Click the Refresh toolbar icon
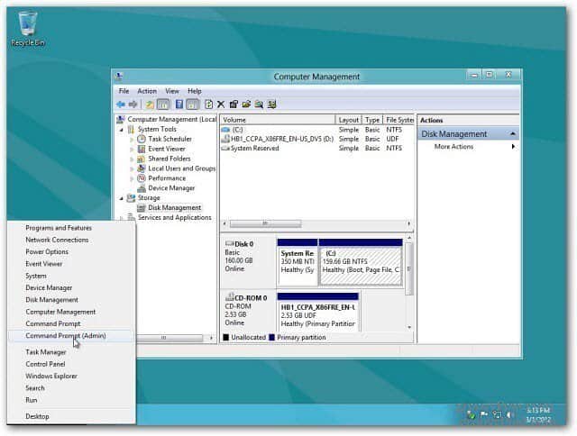Image resolution: width=577 pixels, height=436 pixels. 208,104
